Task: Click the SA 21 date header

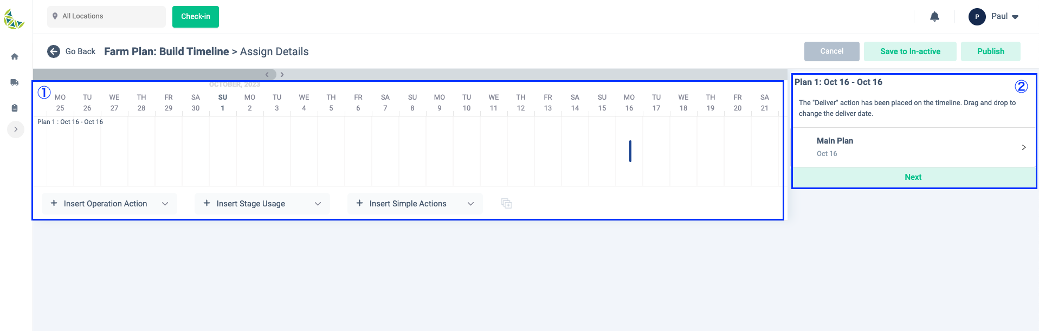Action: tap(765, 102)
